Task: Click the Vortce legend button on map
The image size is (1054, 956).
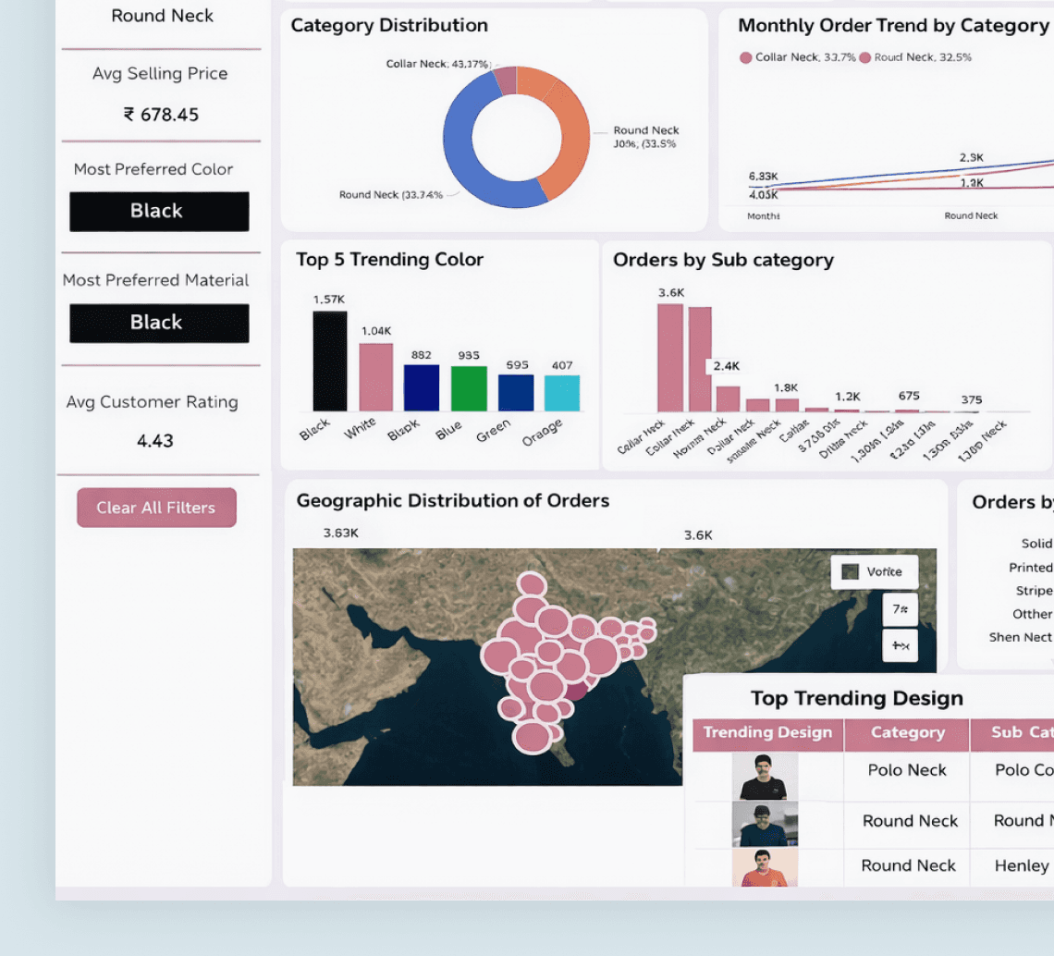Action: click(875, 572)
